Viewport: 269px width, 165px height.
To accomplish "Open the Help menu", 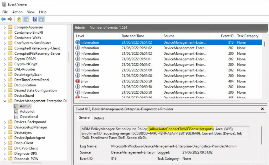I will (43, 12).
